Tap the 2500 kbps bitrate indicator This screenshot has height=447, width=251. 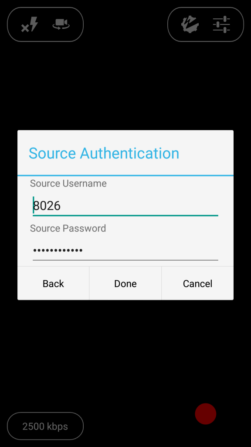pyautogui.click(x=45, y=426)
